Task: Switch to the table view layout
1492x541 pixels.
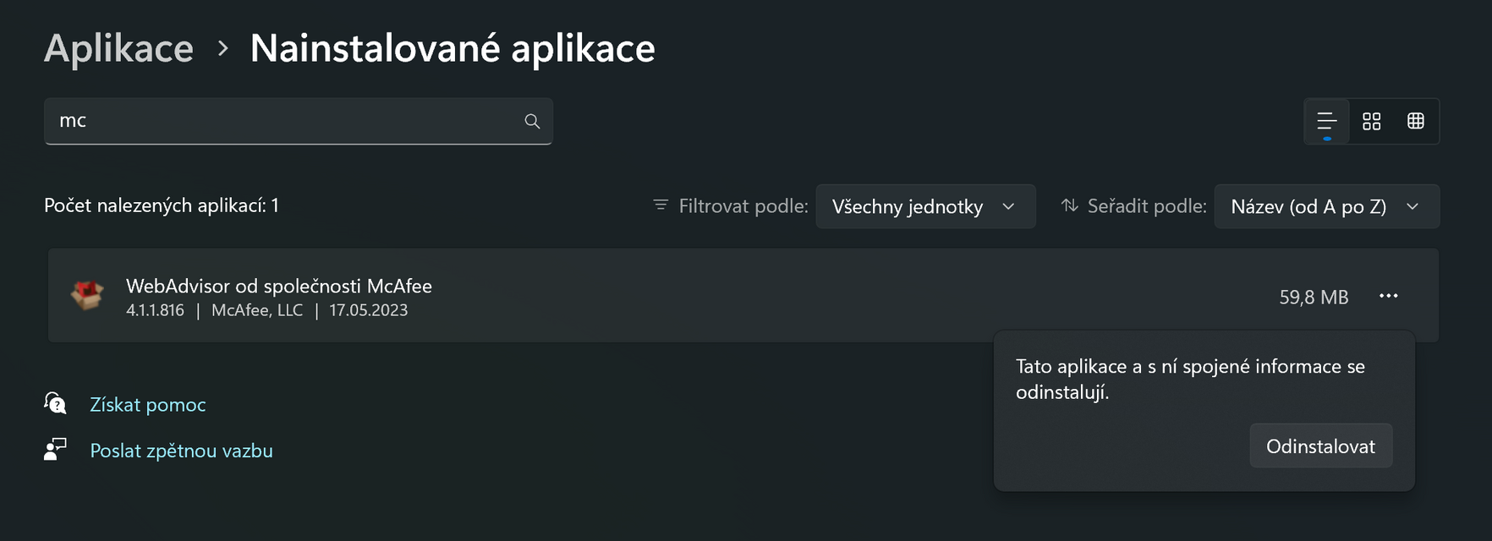Action: pyautogui.click(x=1415, y=122)
